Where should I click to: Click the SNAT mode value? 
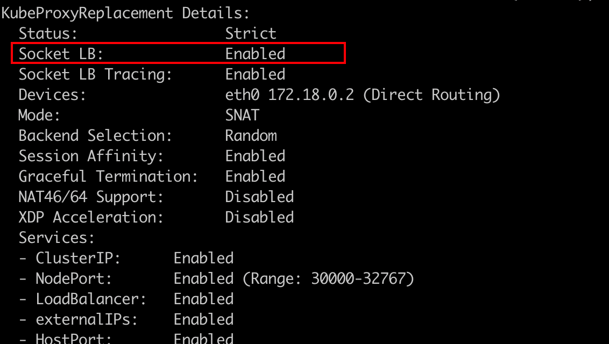tap(242, 115)
